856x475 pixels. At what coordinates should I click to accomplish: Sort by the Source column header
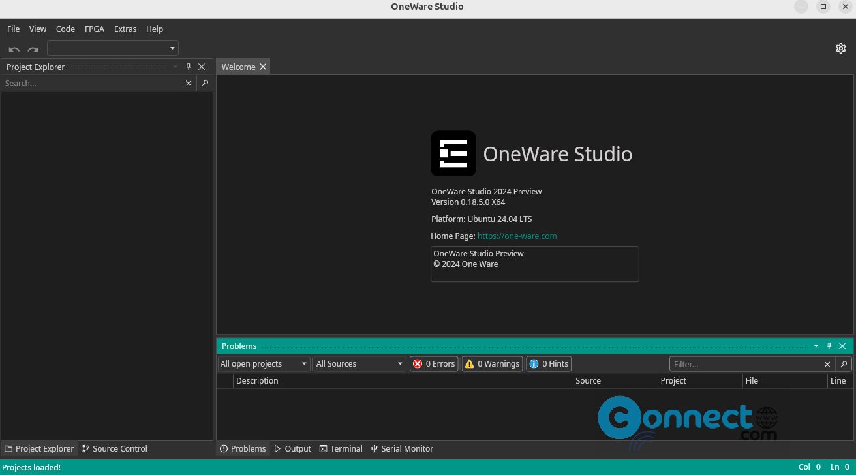pyautogui.click(x=615, y=380)
